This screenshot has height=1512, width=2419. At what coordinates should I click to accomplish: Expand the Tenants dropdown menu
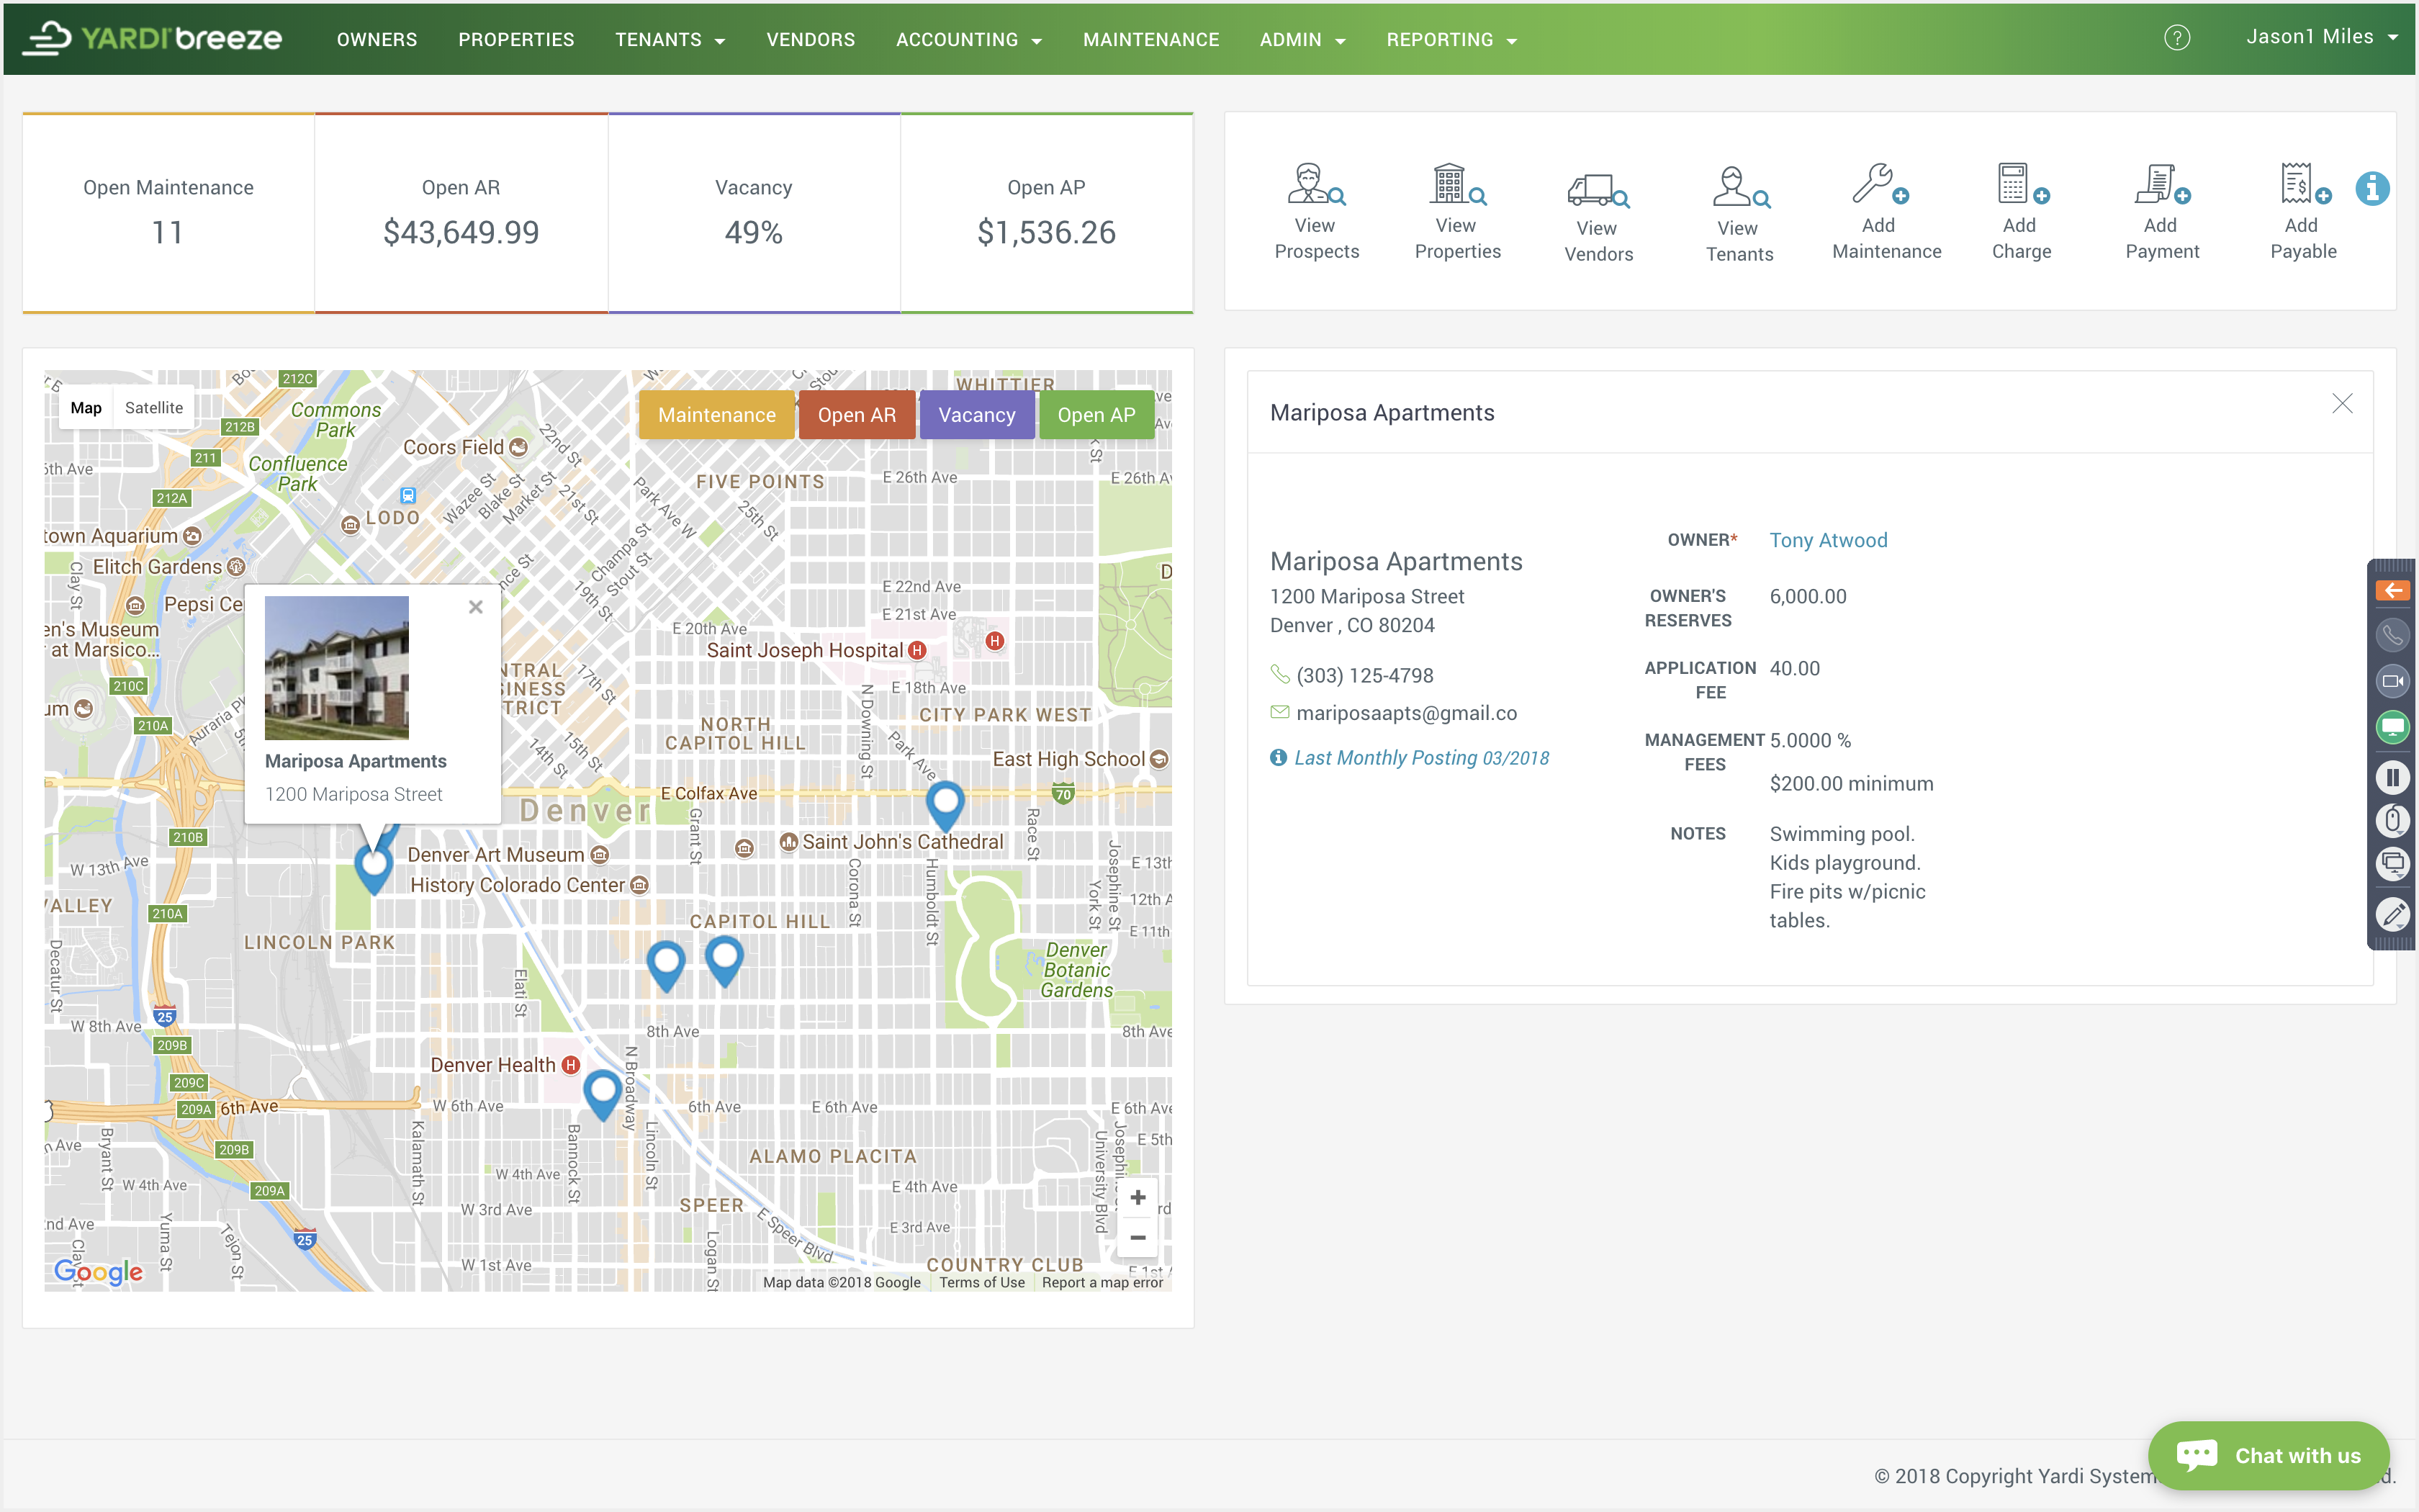pyautogui.click(x=670, y=40)
